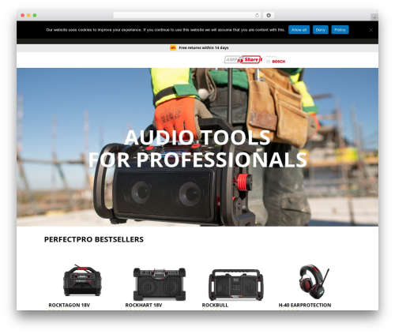Open the Rockhart 18V product image
This screenshot has width=395, height=334.
pos(160,283)
